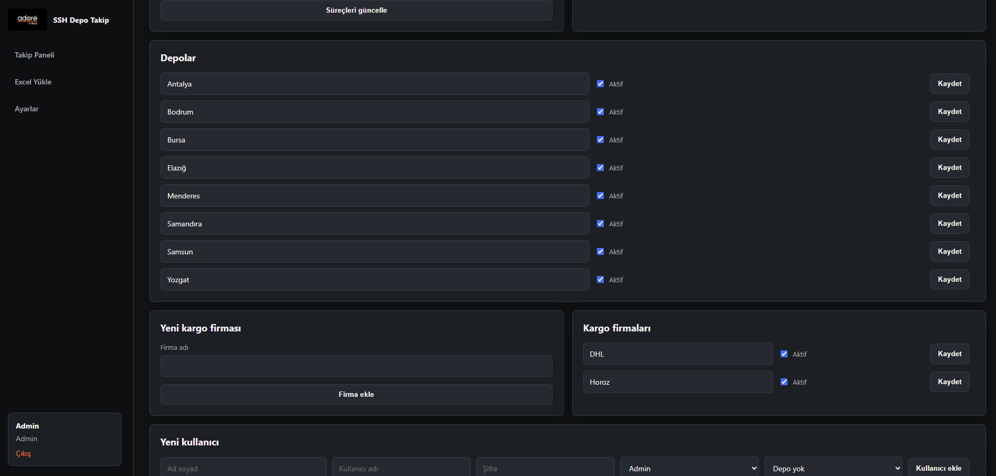Open Takip Paneli from the sidebar
This screenshot has height=476, width=996.
click(x=34, y=55)
